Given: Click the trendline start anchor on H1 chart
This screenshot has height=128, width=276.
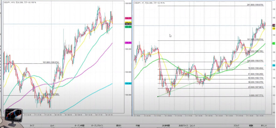Looking at the screenshot, I should point(158,96).
